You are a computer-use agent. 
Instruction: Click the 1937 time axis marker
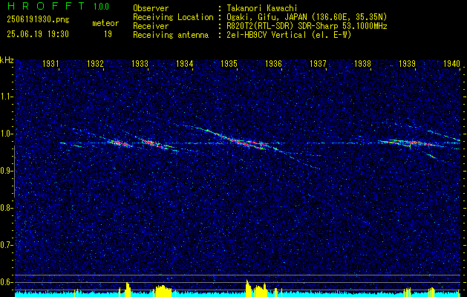pos(318,64)
